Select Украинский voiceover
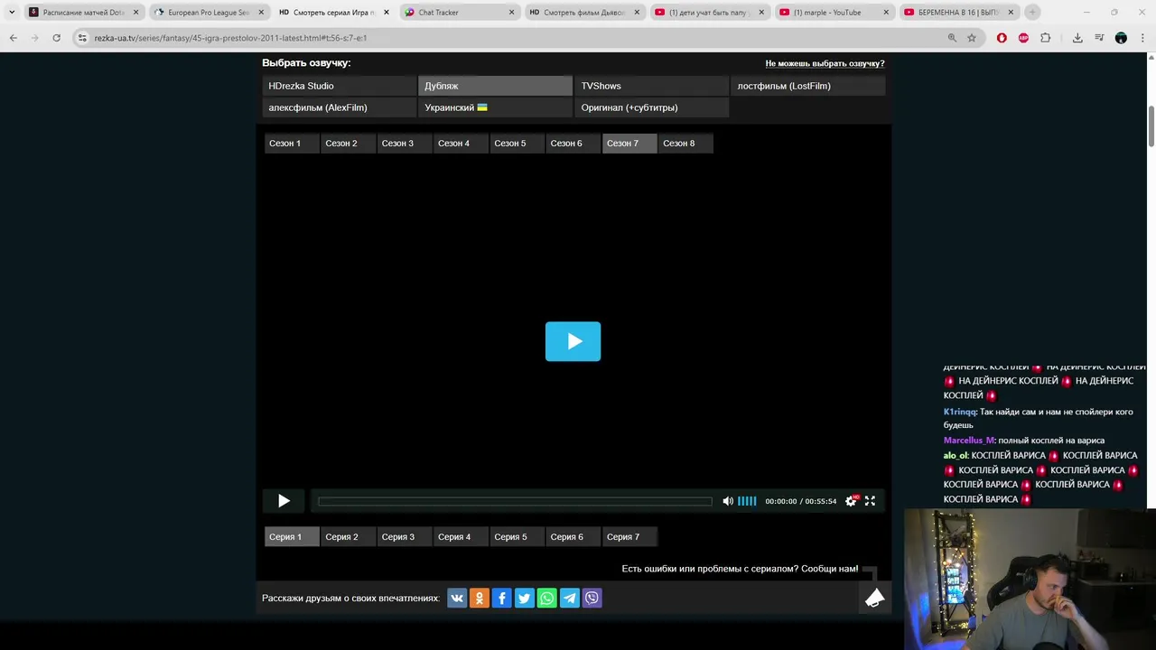The height and width of the screenshot is (650, 1156). click(x=495, y=107)
